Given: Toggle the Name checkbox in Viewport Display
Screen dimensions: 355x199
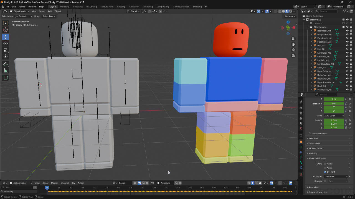Looking at the screenshot, I should (325, 164).
